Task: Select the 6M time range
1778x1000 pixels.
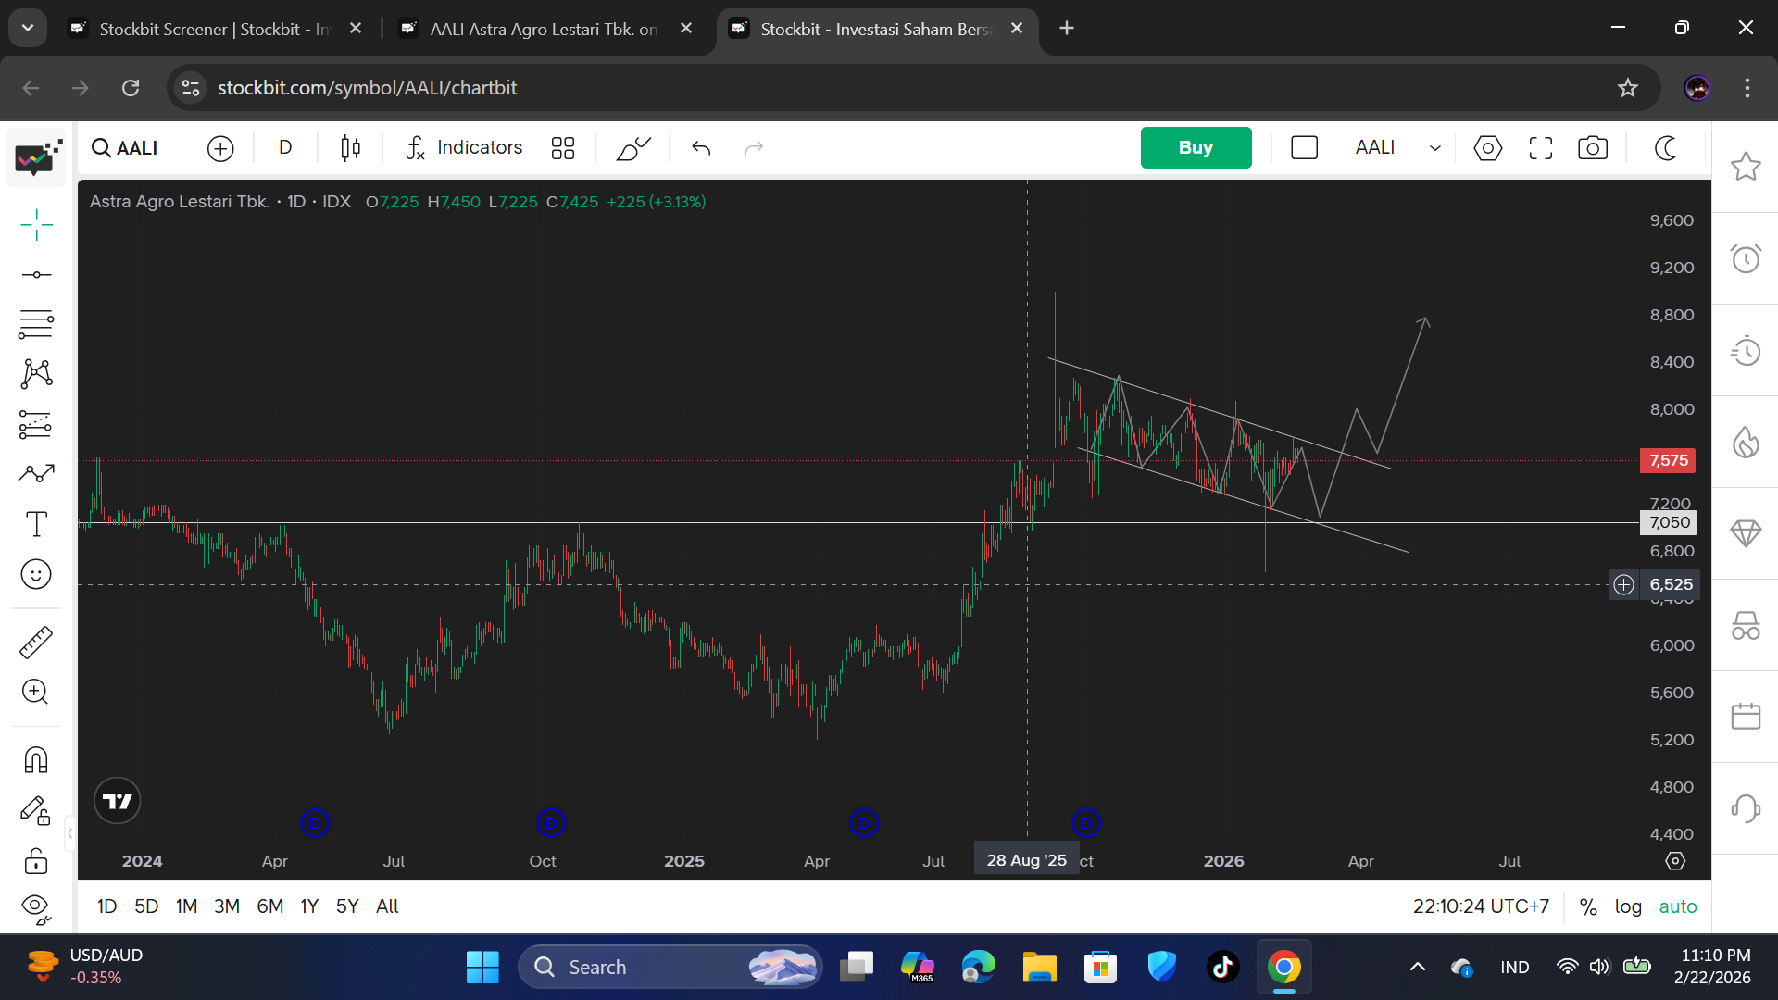Action: click(269, 906)
